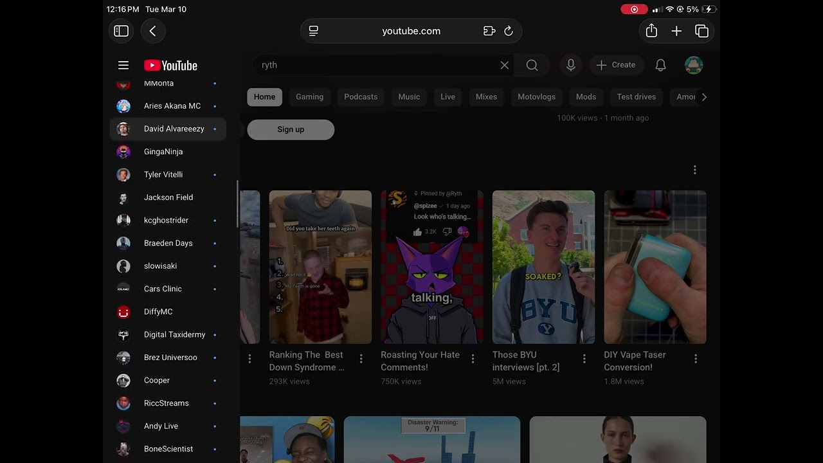Screen dimensions: 823x463
Task: Open Digital Taxidermy subscription
Action: (x=168, y=335)
